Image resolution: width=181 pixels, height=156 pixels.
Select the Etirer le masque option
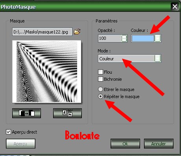coord(100,89)
